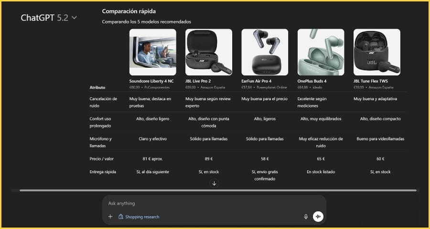Click the plus attach icon
Screen dimensions: 430x229
tap(110, 217)
